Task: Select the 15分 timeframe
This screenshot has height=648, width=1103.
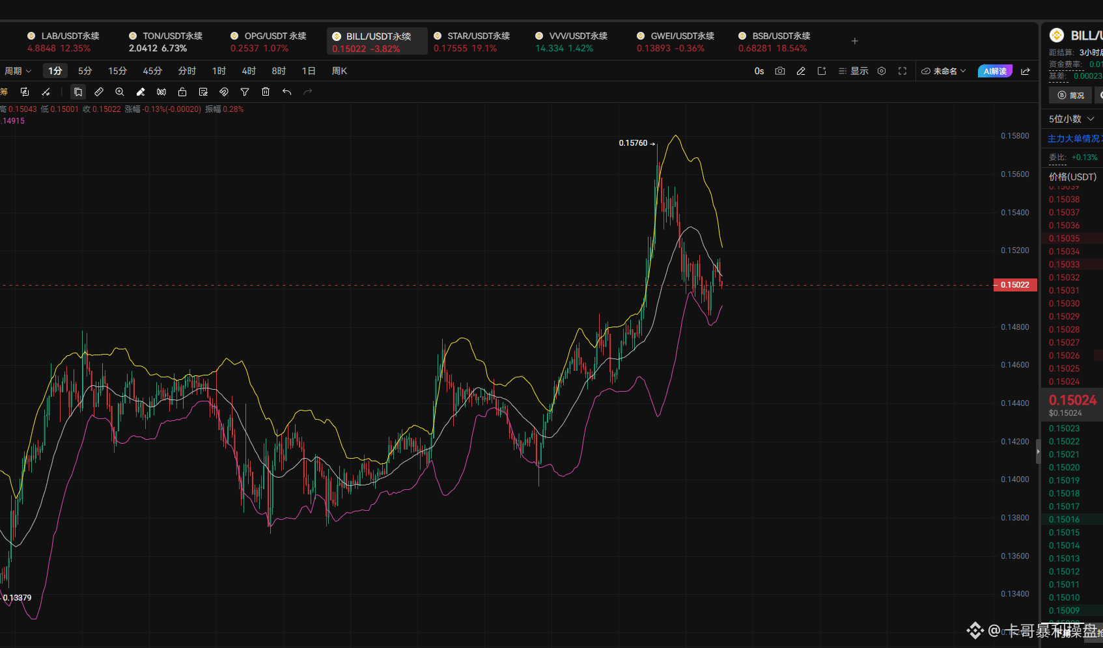Action: coord(117,71)
